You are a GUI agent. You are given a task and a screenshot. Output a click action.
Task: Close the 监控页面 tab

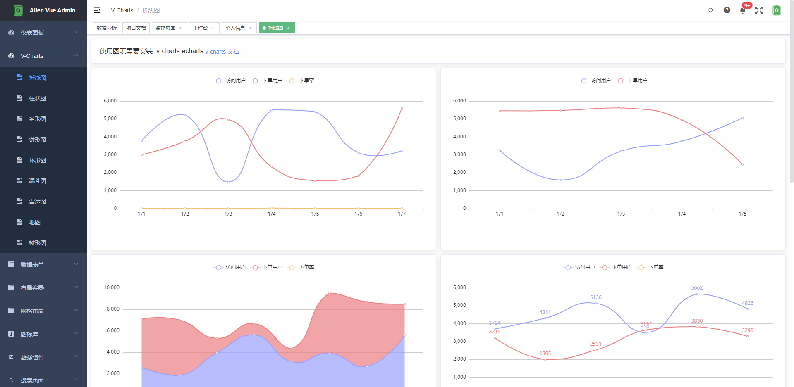click(180, 28)
